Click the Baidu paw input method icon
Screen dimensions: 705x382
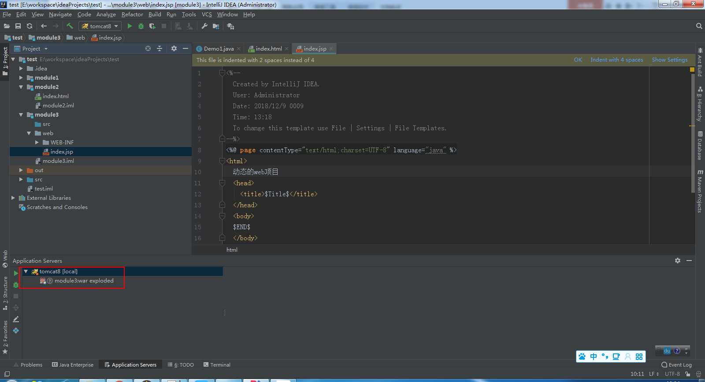(582, 356)
